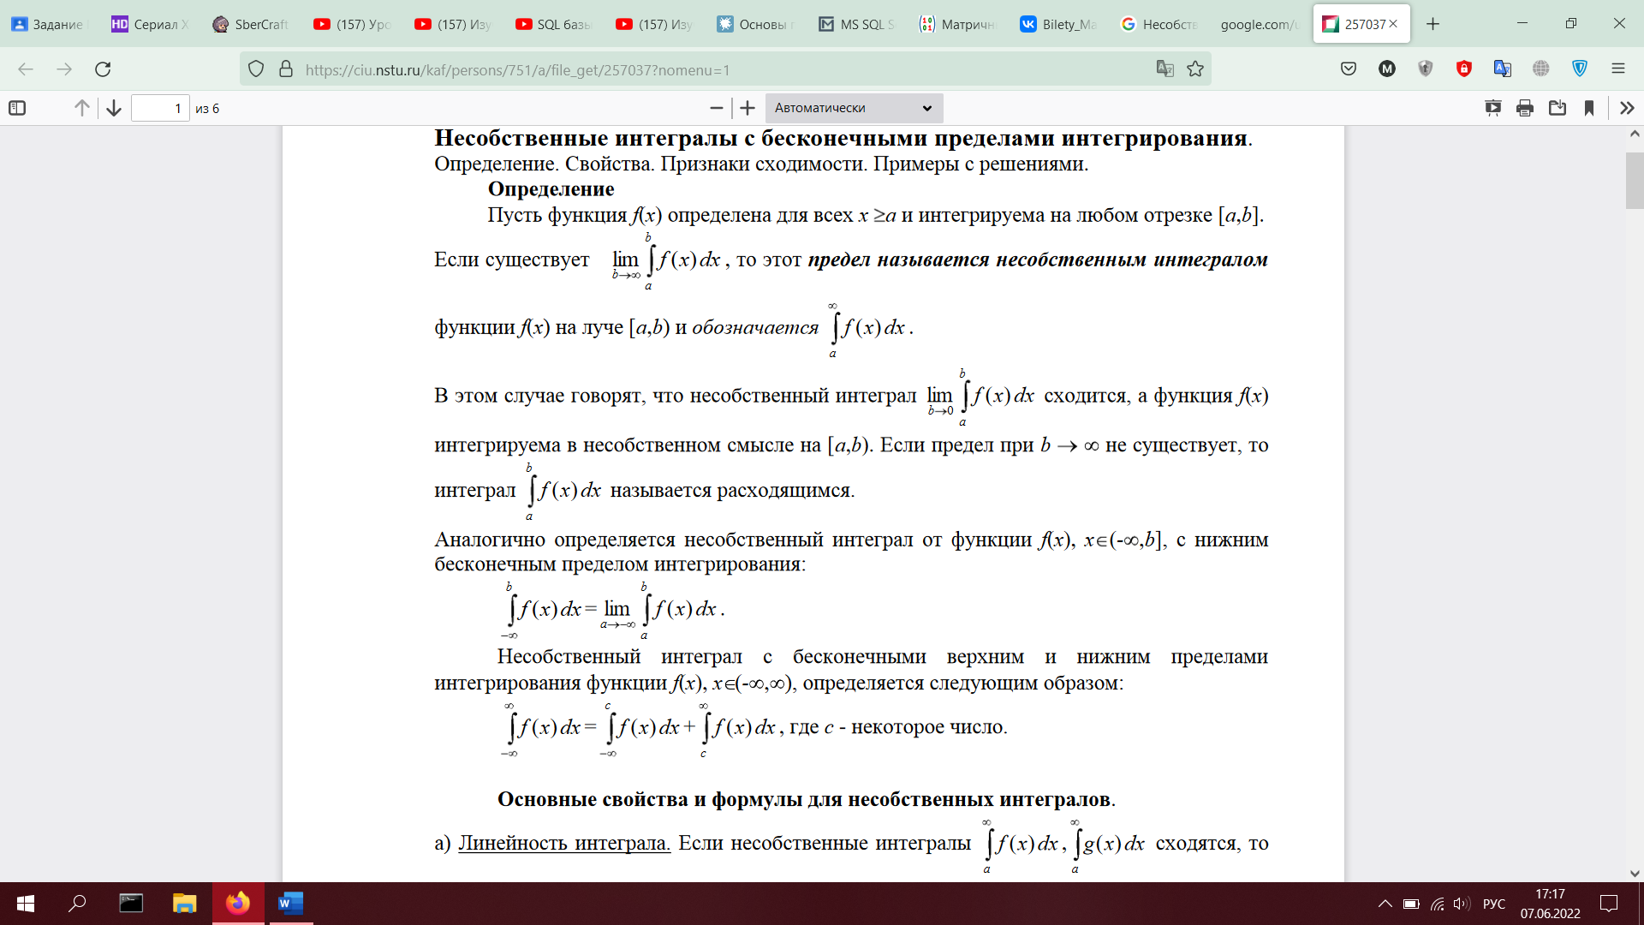The image size is (1644, 925).
Task: View site security padlock information
Action: (286, 69)
